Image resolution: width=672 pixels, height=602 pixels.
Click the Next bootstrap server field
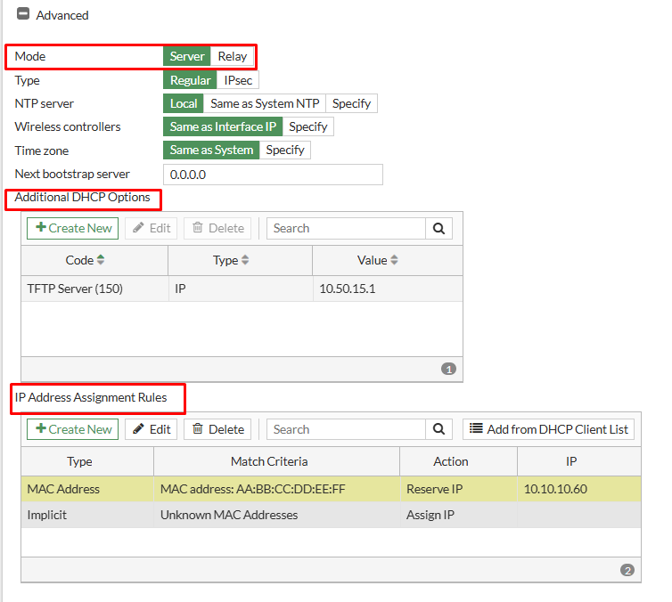tap(273, 175)
